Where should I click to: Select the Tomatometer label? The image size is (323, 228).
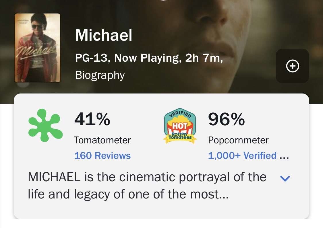(x=102, y=140)
